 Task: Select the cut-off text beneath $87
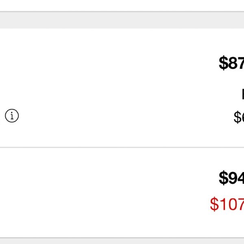(x=243, y=94)
